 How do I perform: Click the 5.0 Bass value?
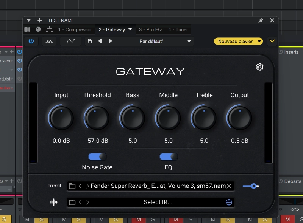(x=133, y=141)
